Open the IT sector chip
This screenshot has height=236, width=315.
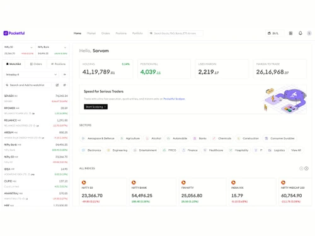258,150
